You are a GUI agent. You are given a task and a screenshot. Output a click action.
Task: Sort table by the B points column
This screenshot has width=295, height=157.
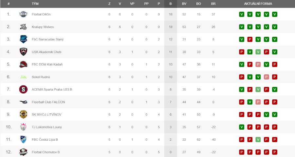click(x=170, y=4)
